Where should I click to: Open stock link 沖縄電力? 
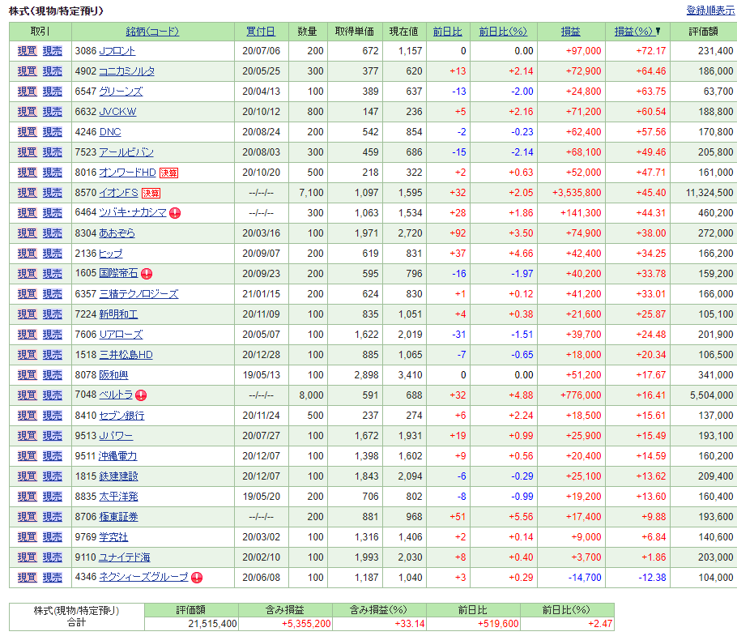pyautogui.click(x=118, y=455)
